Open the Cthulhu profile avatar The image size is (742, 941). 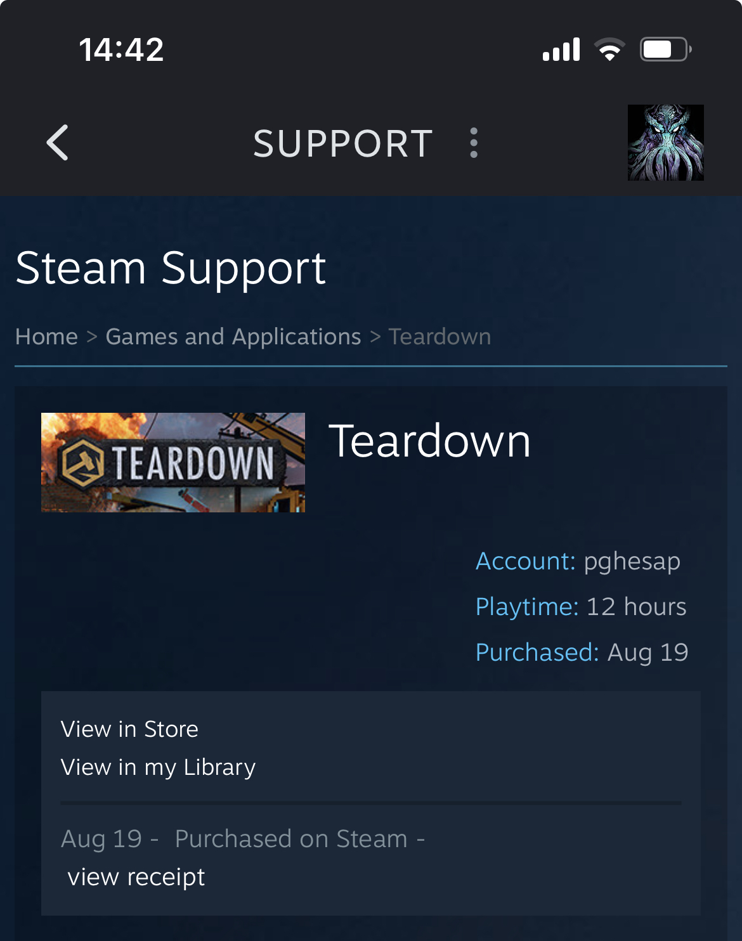click(665, 143)
